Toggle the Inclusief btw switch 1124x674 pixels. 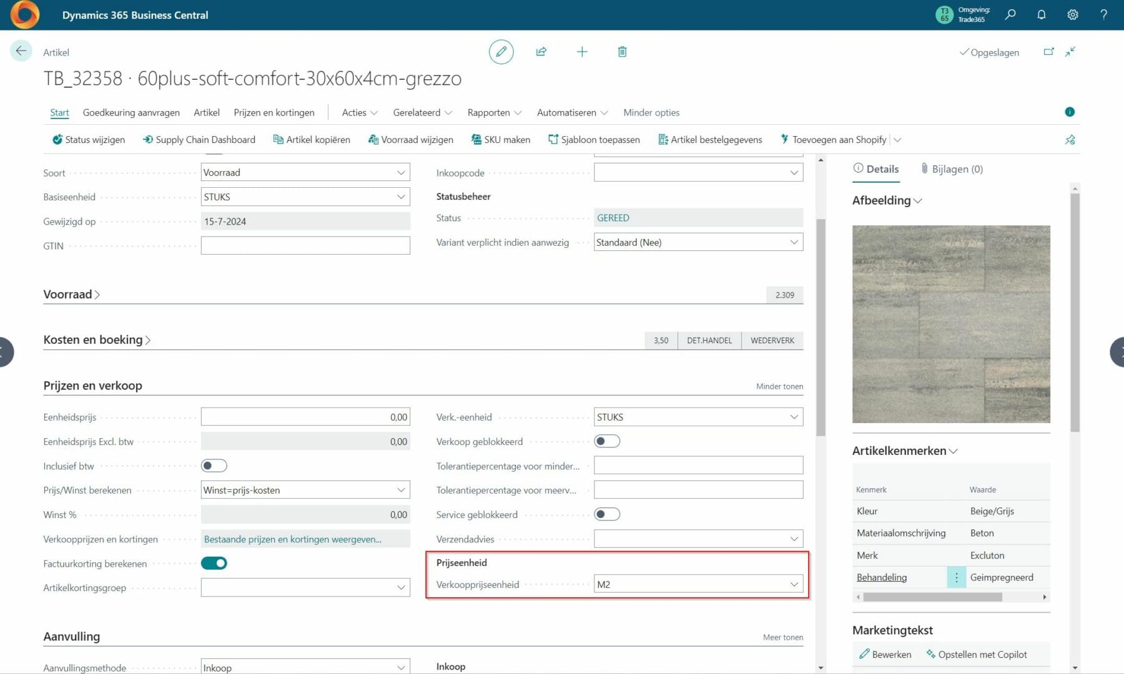214,466
